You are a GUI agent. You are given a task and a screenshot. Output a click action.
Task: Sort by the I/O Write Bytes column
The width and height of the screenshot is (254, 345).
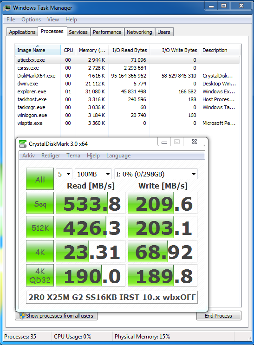pyautogui.click(x=175, y=50)
